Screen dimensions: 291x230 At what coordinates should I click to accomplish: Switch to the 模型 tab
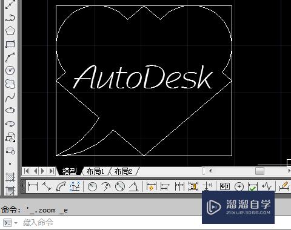point(70,171)
